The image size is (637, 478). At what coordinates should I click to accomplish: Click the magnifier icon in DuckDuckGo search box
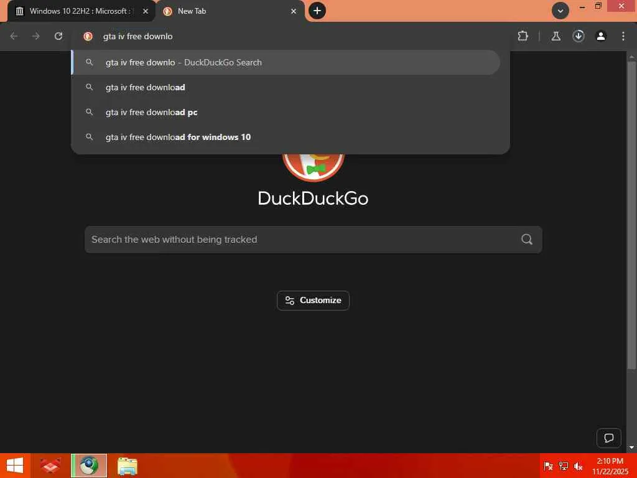pyautogui.click(x=527, y=240)
